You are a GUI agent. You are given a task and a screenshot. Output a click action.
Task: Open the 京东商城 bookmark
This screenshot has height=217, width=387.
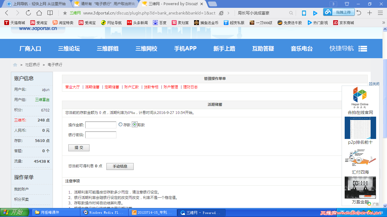point(343,23)
